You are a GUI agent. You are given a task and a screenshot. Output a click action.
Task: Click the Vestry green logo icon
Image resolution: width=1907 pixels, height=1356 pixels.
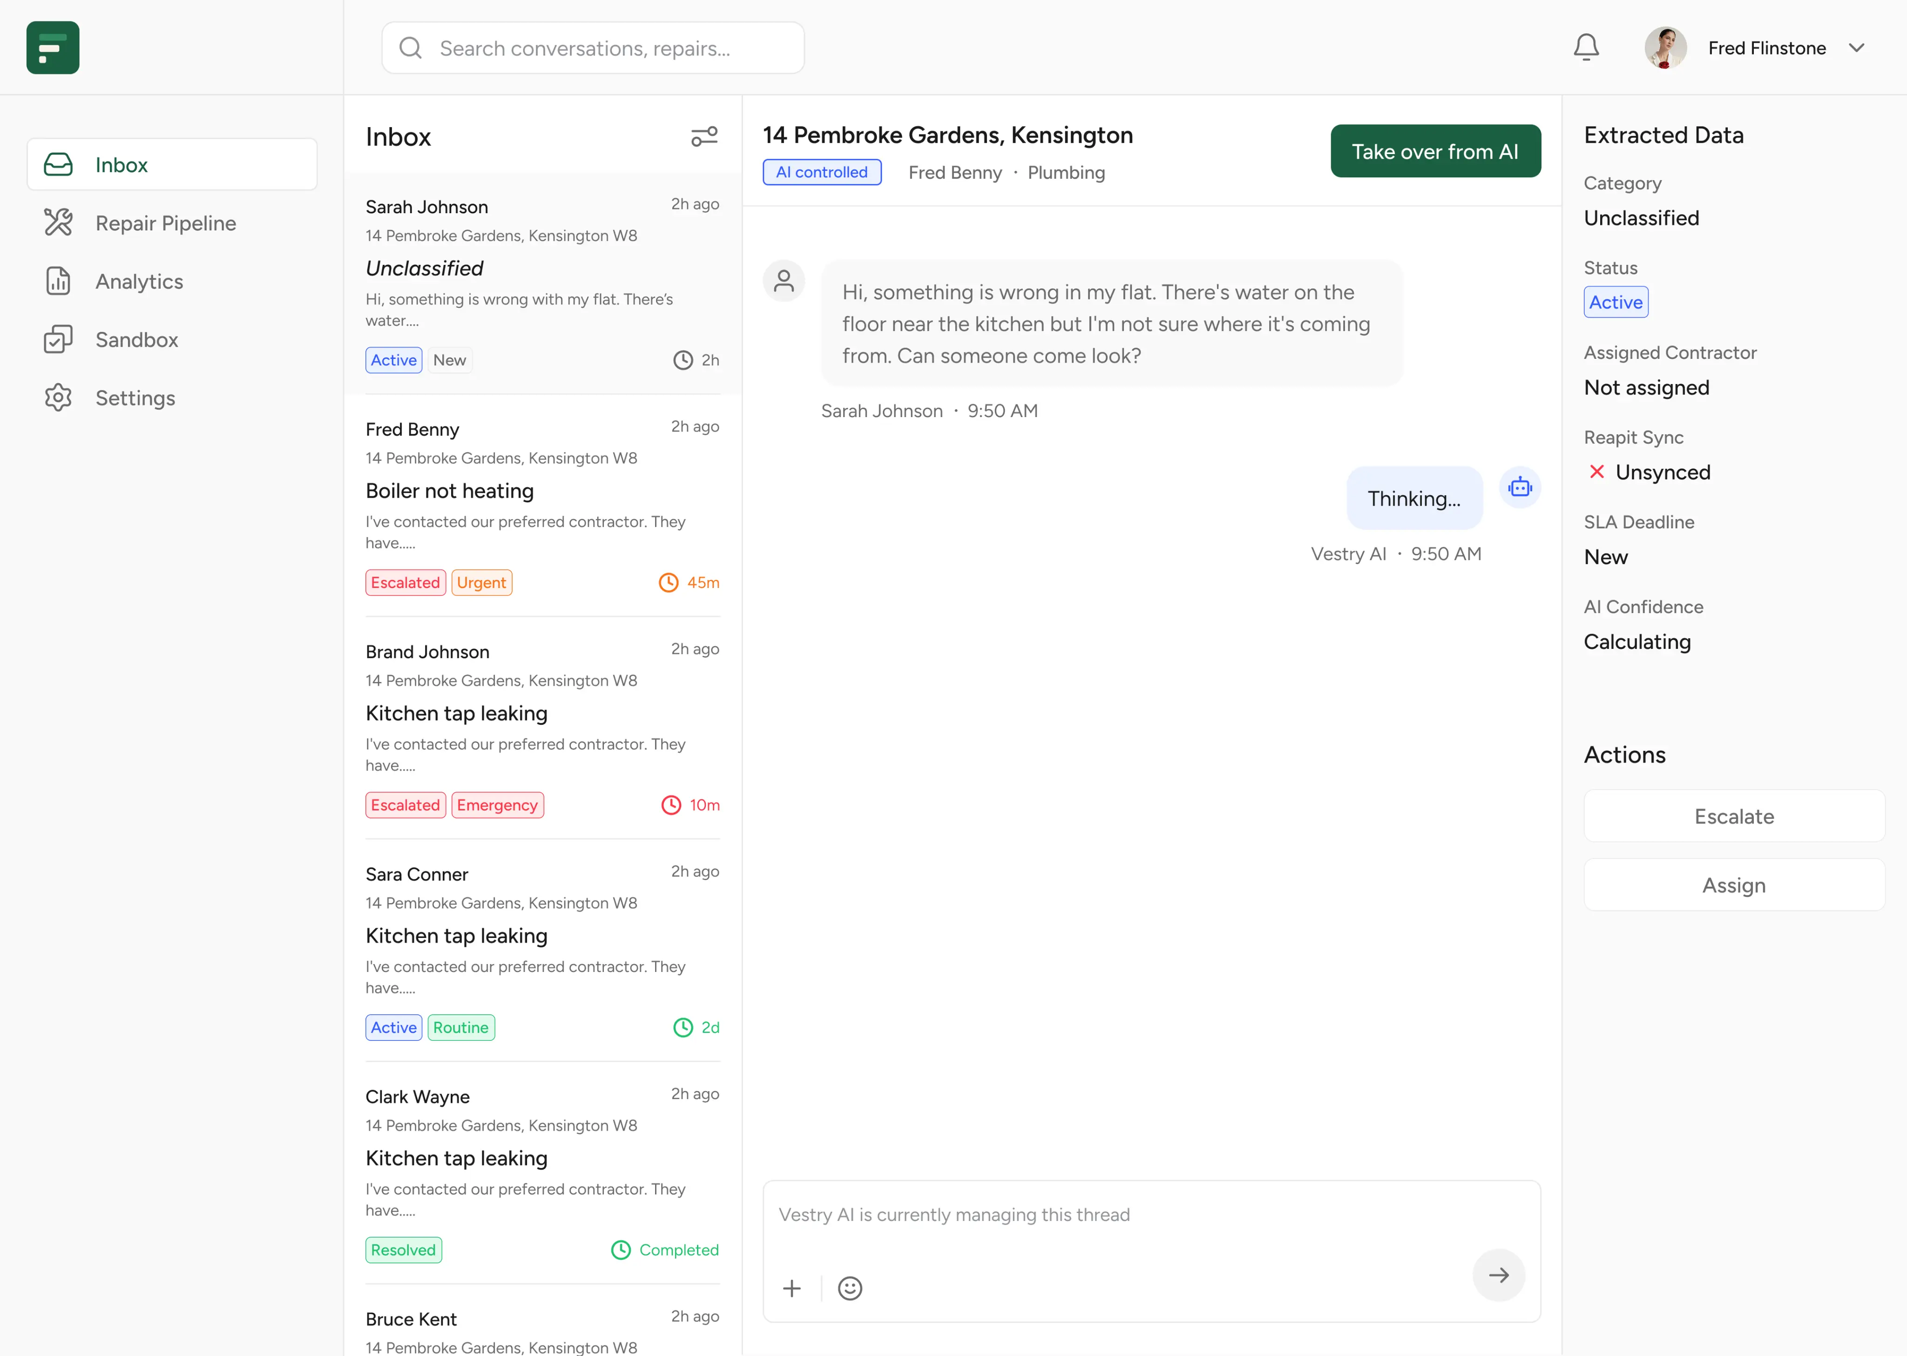[x=53, y=47]
